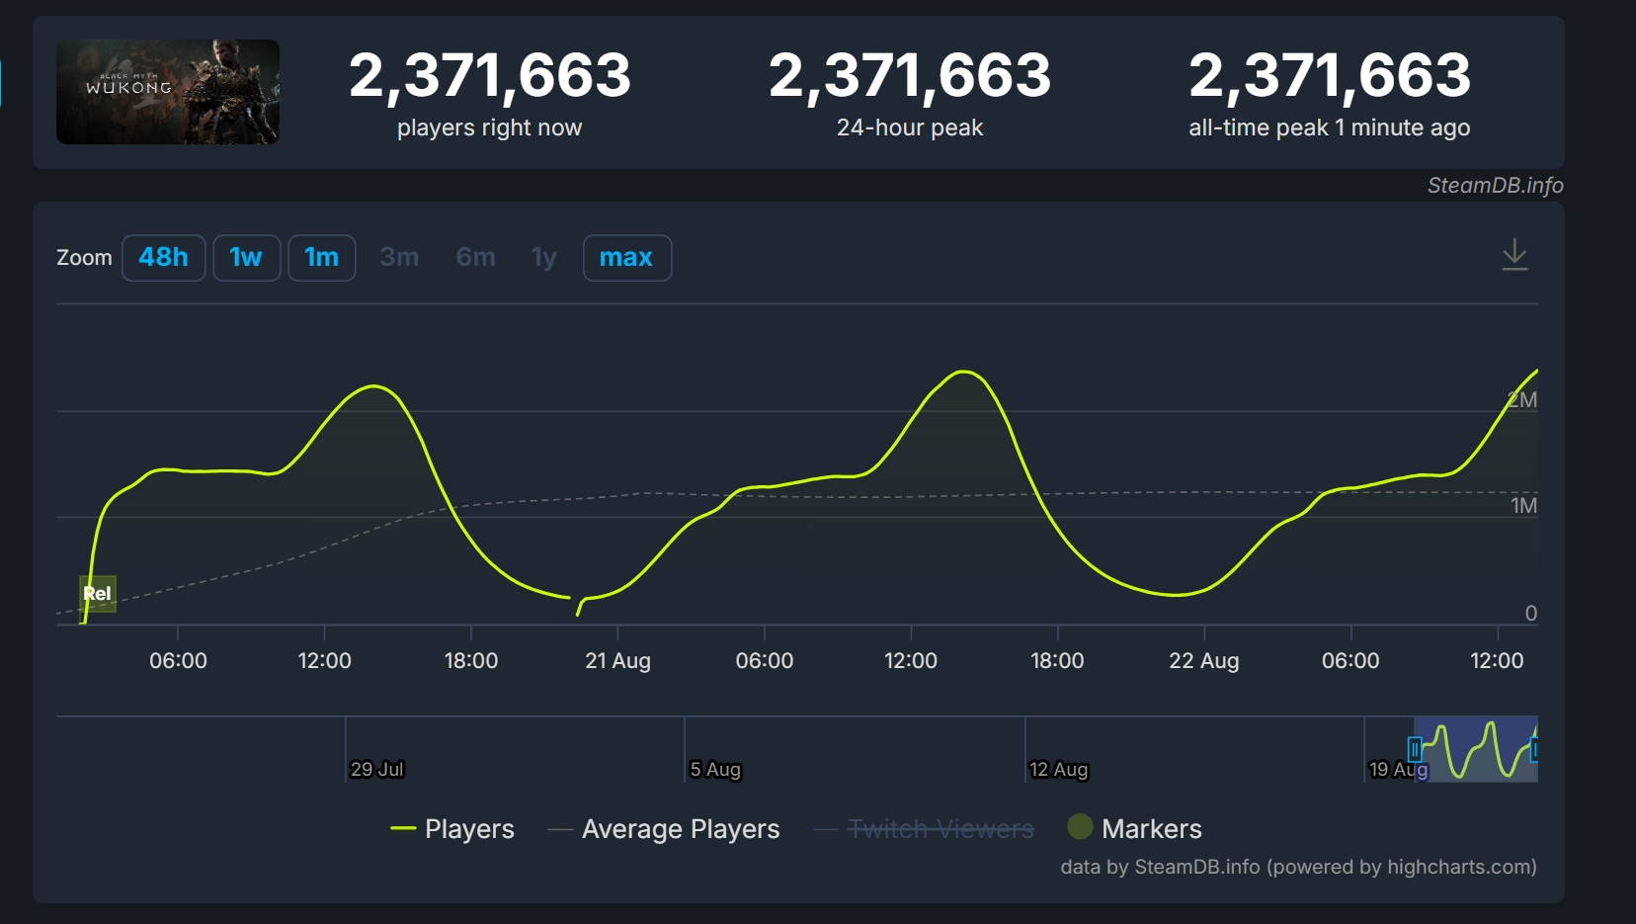Select the 1m zoom range
Screen dimensions: 1636x924
point(322,258)
